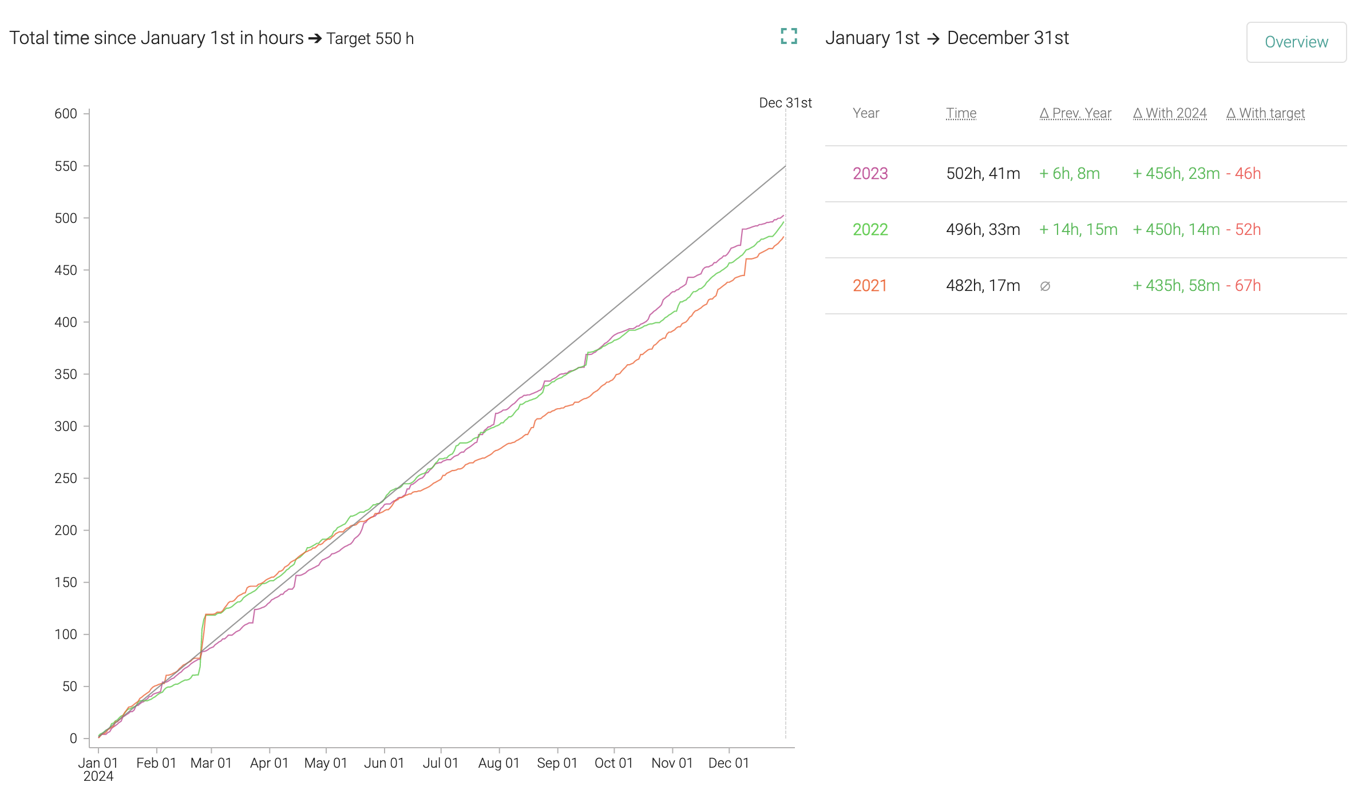1354x798 pixels.
Task: Click the + 6h, 8m previous-year delta
Action: click(x=1069, y=174)
